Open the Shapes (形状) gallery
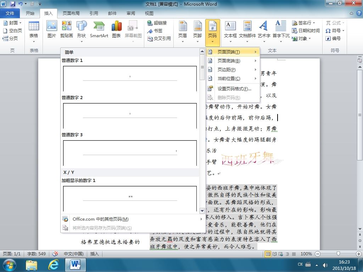The width and height of the screenshot is (363, 272). 82,32
